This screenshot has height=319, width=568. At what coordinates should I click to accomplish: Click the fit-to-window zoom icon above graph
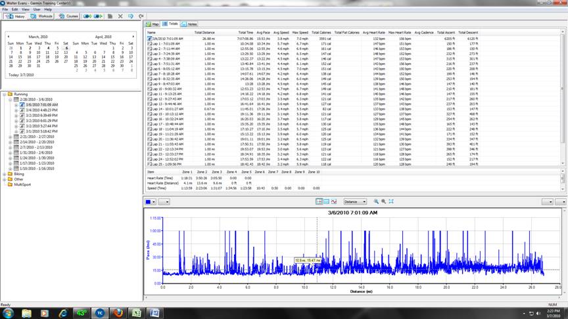(391, 202)
